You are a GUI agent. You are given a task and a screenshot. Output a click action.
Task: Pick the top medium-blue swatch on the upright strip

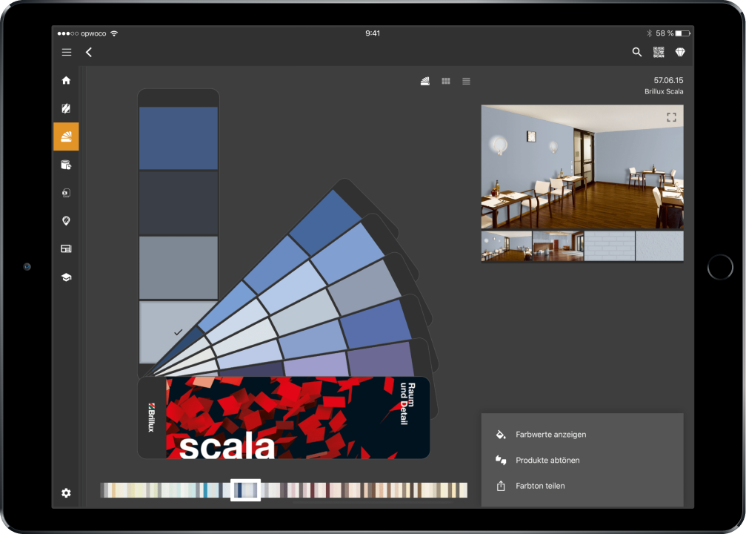(179, 138)
